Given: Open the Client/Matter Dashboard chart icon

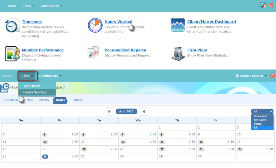Looking at the screenshot, I should [178, 25].
